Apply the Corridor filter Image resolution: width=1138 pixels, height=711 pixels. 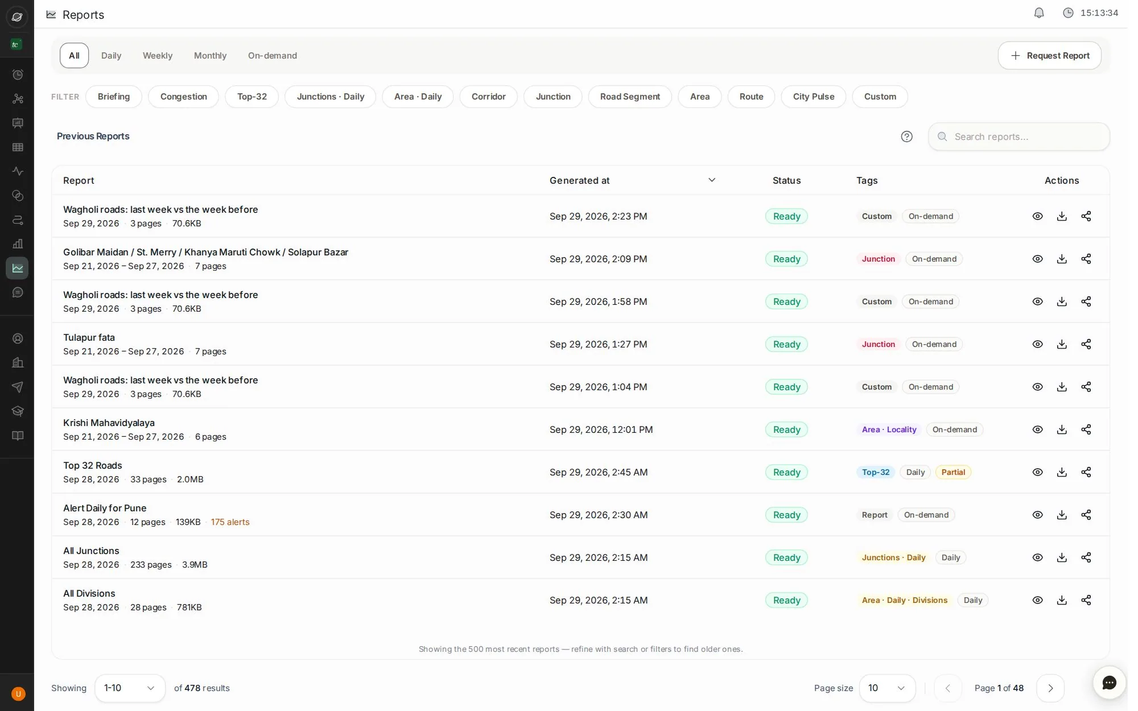click(489, 97)
